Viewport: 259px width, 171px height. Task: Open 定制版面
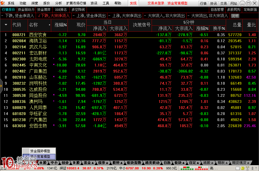[250, 10]
